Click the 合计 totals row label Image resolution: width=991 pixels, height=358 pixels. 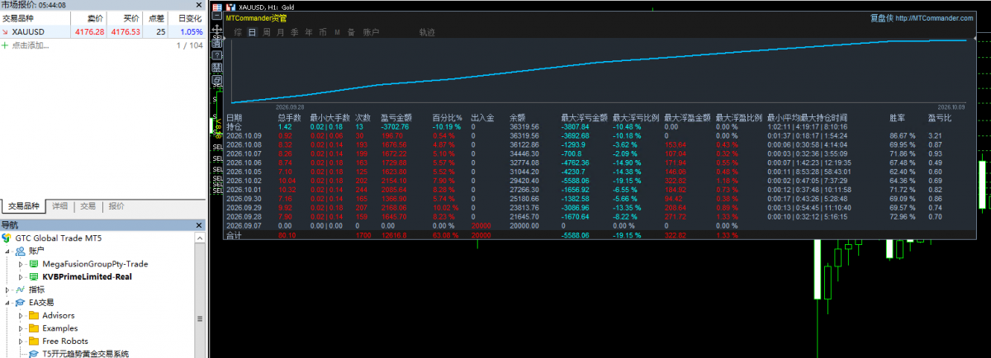235,235
